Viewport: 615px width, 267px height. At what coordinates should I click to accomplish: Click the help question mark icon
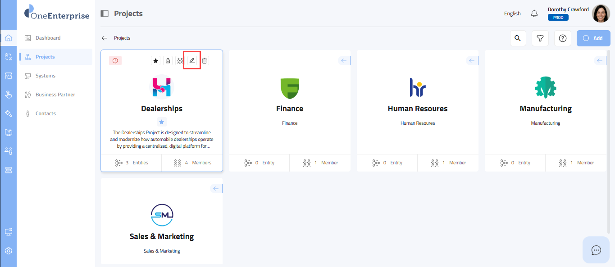point(562,38)
